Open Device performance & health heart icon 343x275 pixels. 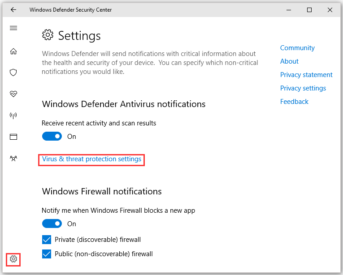[13, 94]
